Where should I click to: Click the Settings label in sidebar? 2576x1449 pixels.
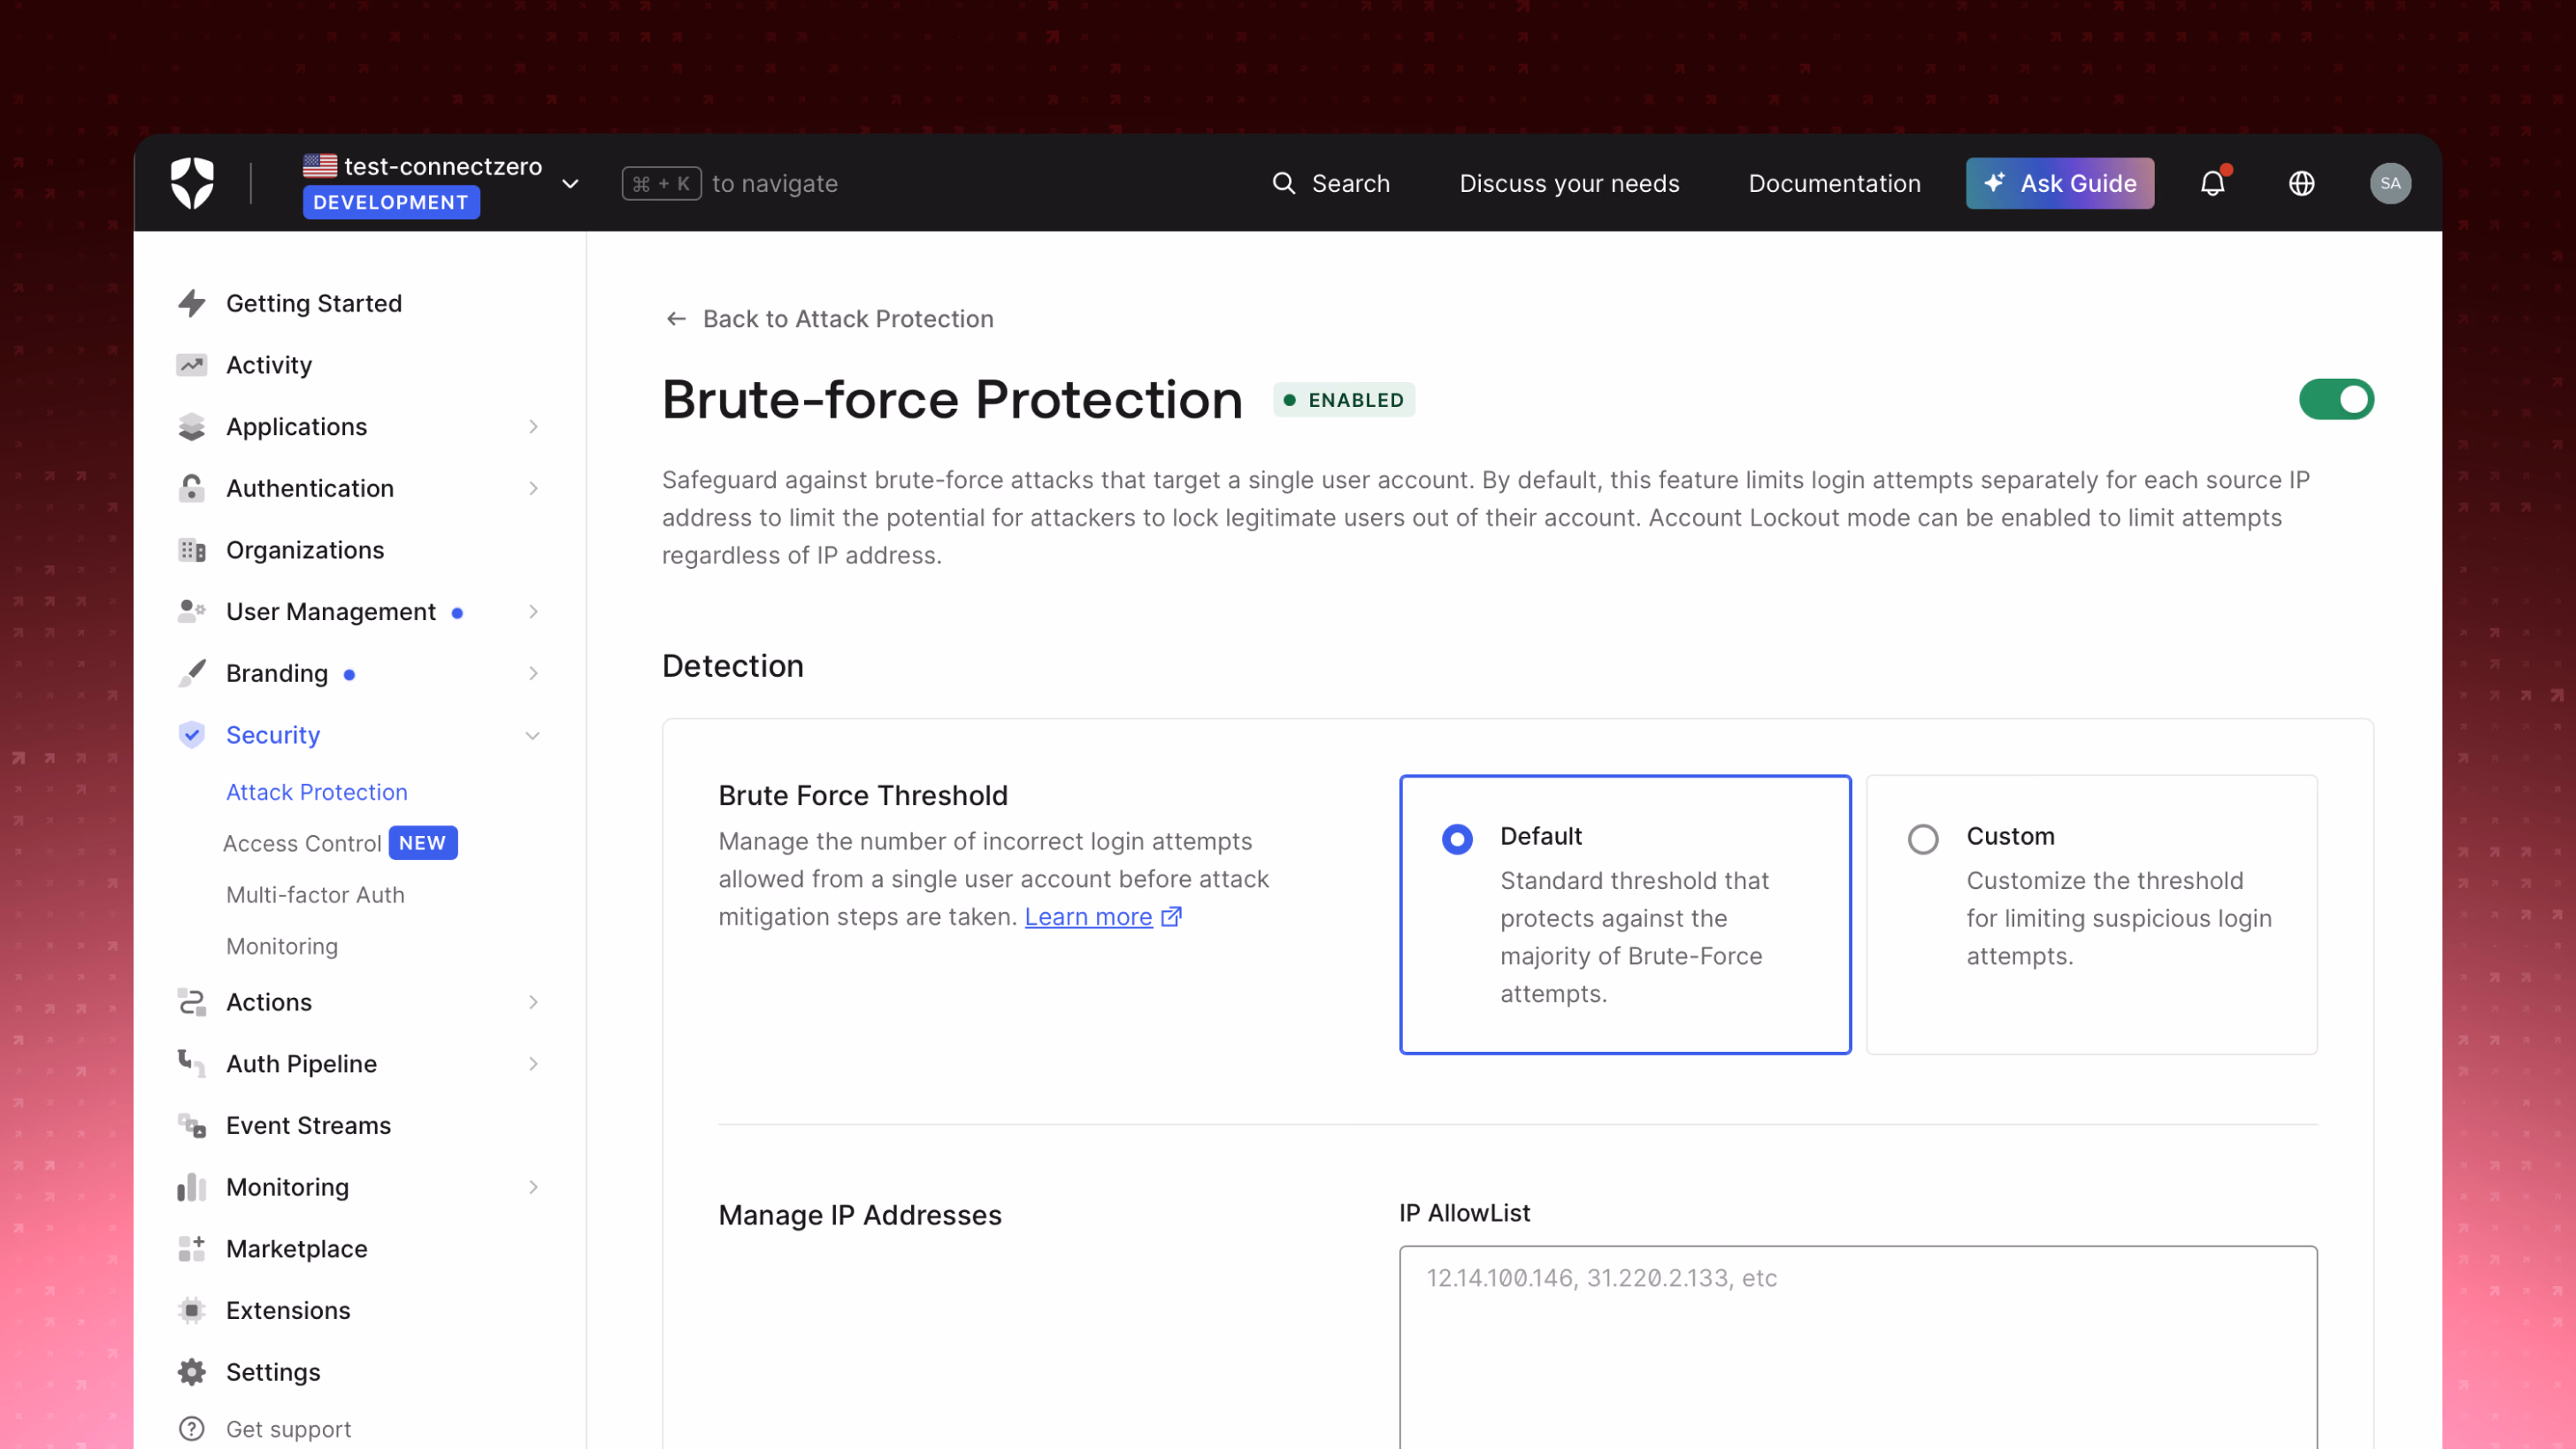(273, 1372)
